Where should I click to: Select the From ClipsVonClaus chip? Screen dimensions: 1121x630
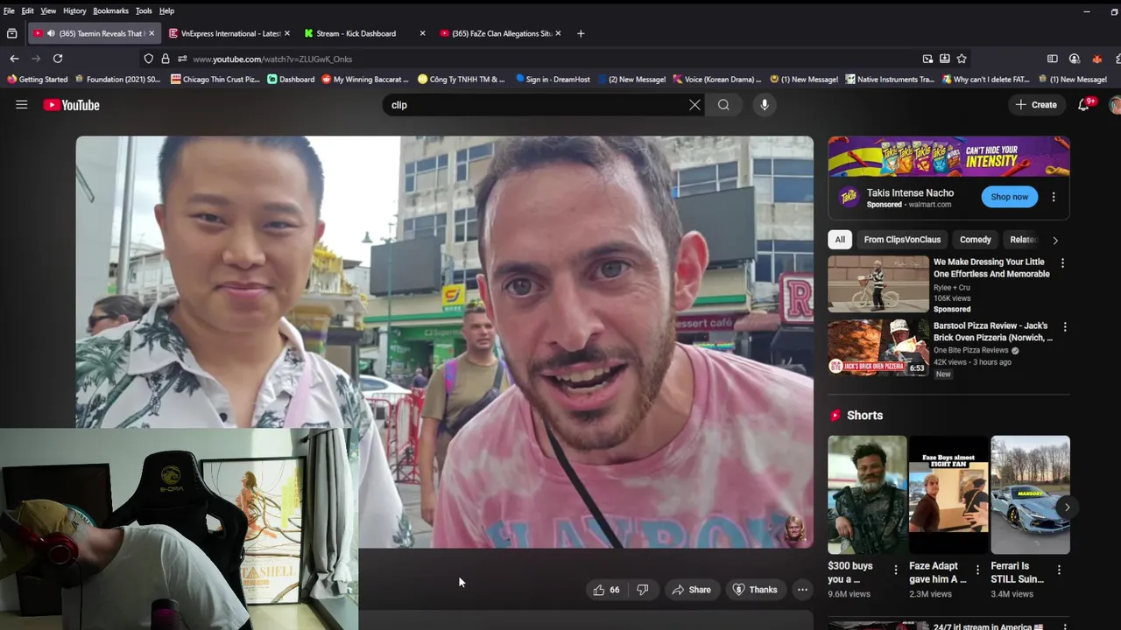[x=902, y=240]
